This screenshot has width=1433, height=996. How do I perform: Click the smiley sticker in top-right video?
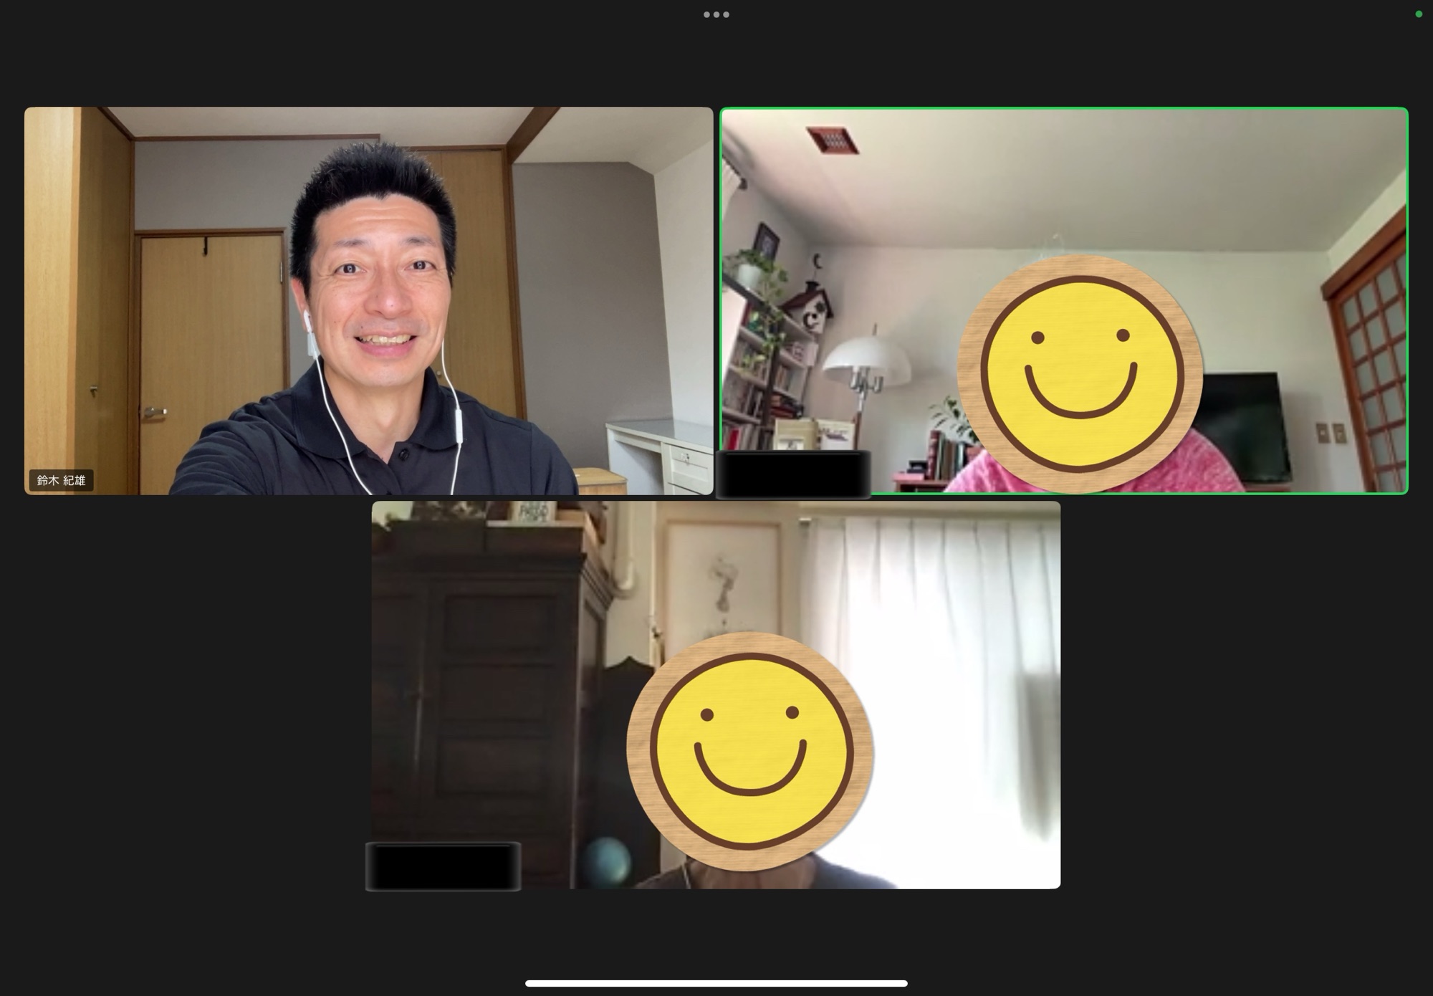click(x=1080, y=373)
